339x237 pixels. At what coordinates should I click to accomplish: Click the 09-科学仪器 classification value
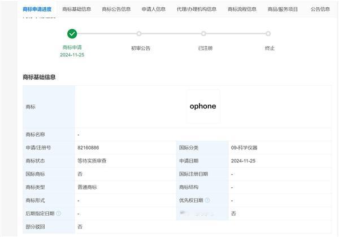point(244,148)
